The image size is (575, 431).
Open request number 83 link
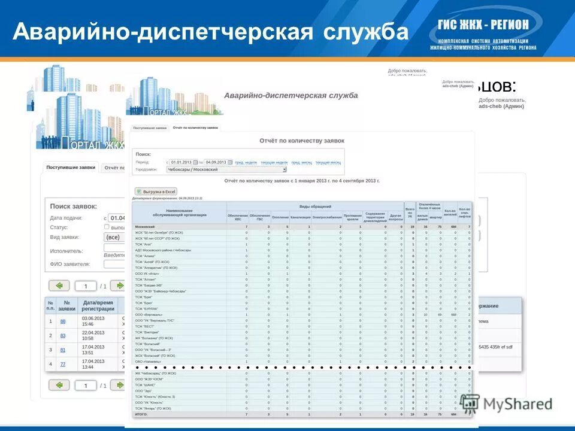[63, 336]
